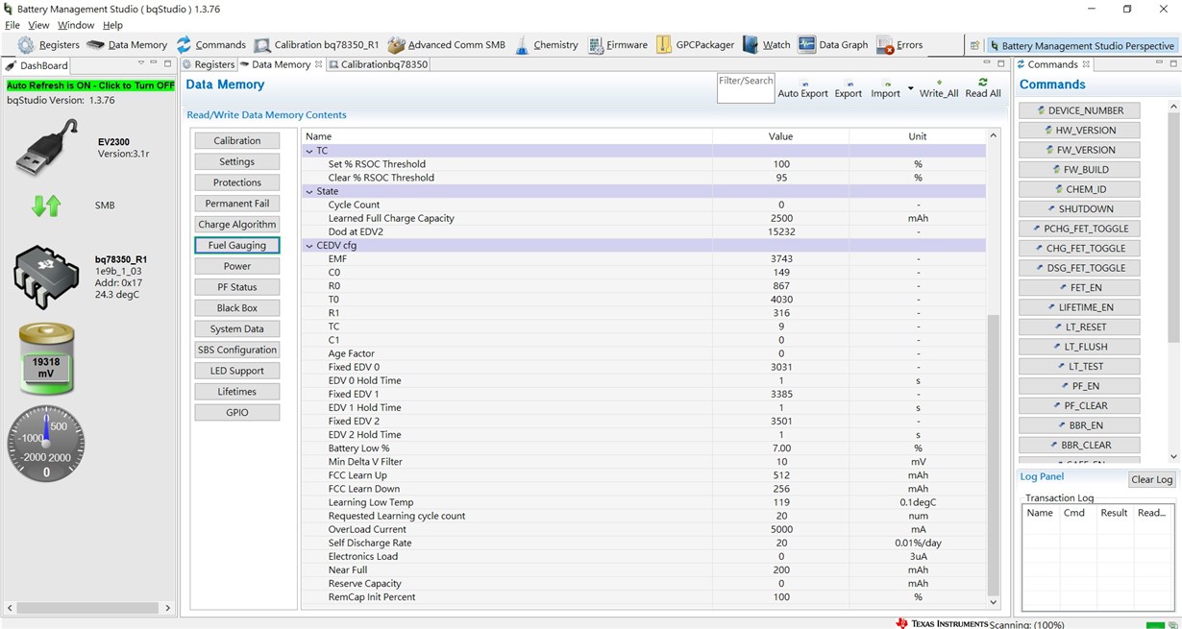Open the Firmware tool
1182x629 pixels.
pos(617,45)
